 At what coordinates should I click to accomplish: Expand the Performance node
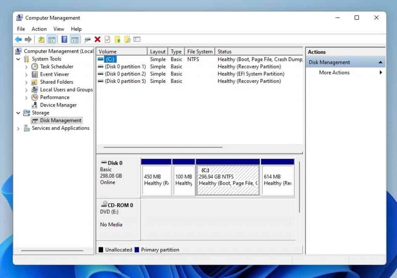tap(26, 98)
